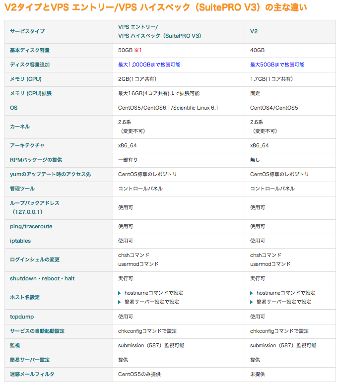Open link 最大1,000GBまで拡張可能
The height and width of the screenshot is (386, 339).
point(149,64)
